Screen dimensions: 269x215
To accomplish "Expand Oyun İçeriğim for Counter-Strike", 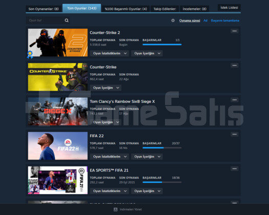I will coord(106,88).
